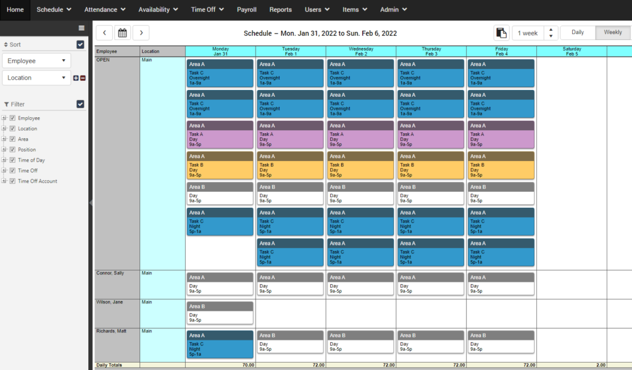632x370 pixels.
Task: Open the Availability menu
Action: (158, 10)
